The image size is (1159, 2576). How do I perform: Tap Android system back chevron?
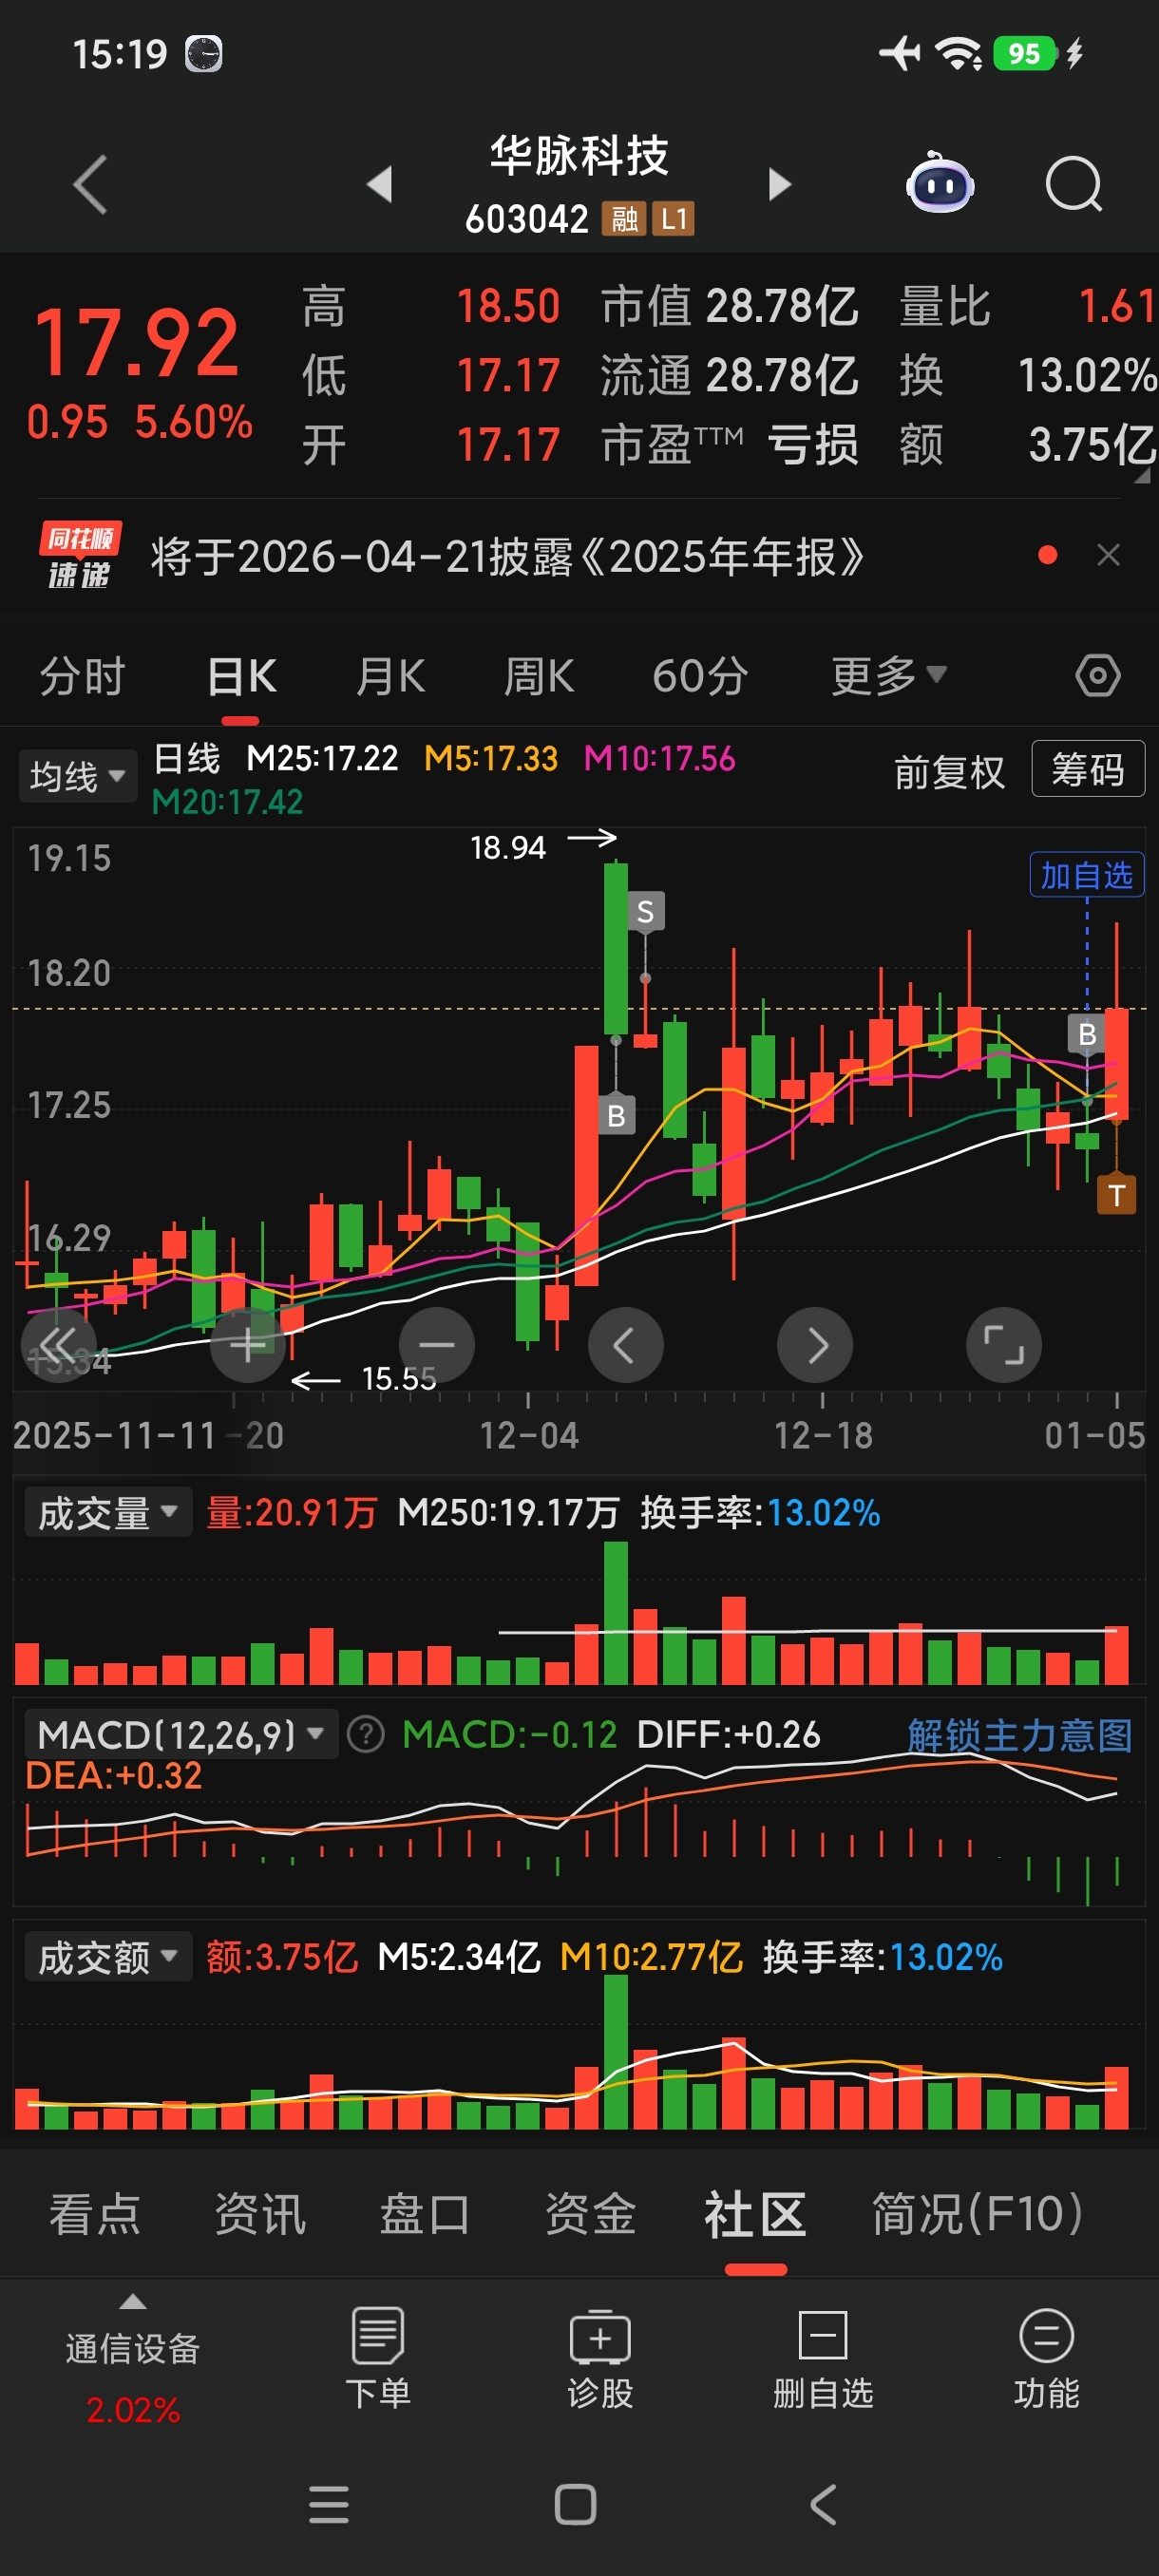[x=822, y=2504]
